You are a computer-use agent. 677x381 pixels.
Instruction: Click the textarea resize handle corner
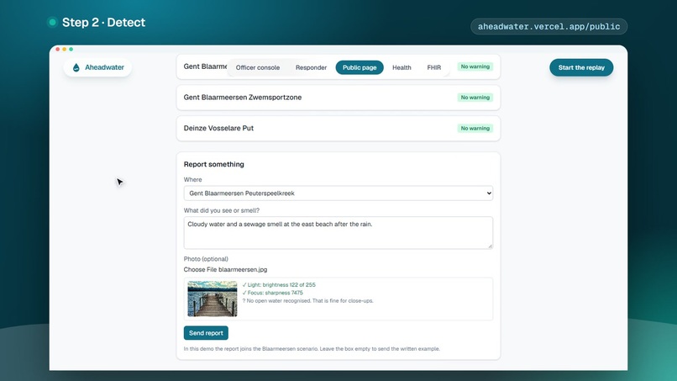click(x=490, y=246)
